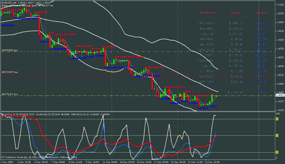Click the 4 Dec 00:00 time label
Screen dimensions: 285x164
pyautogui.click(x=41, y=162)
